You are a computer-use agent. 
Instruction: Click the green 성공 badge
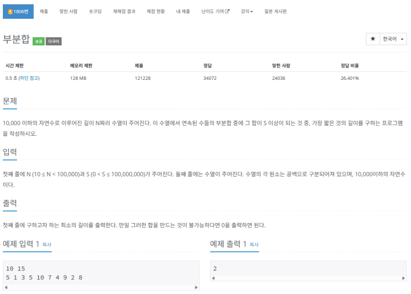39,42
